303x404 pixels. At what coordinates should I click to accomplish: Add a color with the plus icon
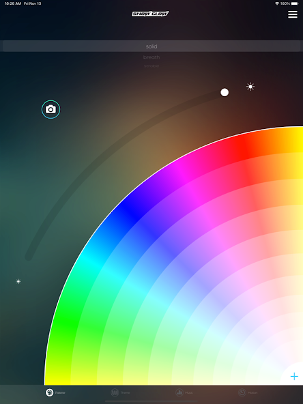(x=294, y=377)
